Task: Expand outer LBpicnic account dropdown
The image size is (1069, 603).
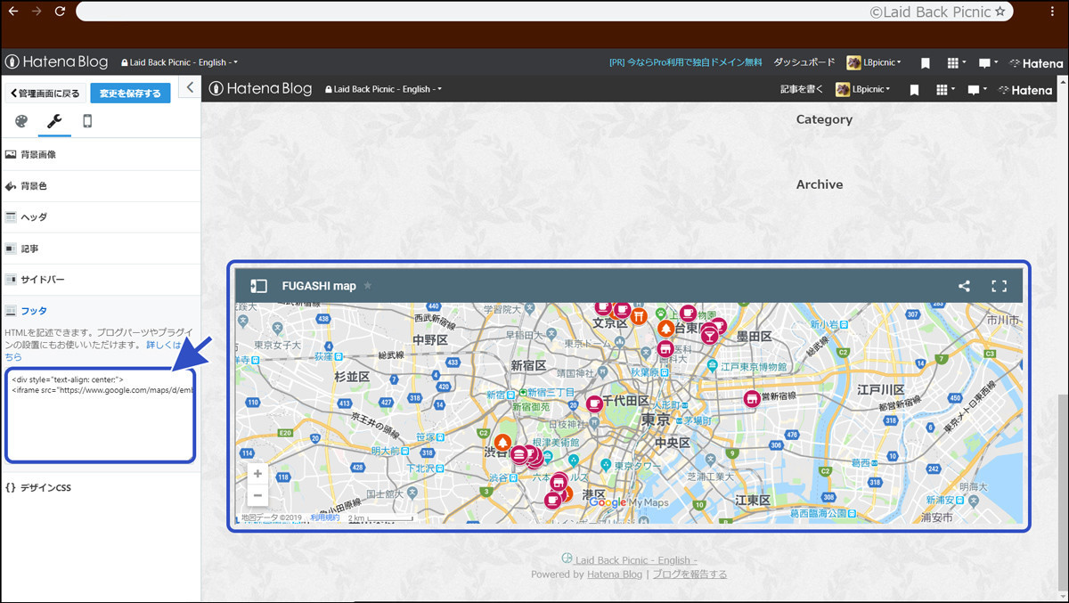Action: tap(874, 62)
